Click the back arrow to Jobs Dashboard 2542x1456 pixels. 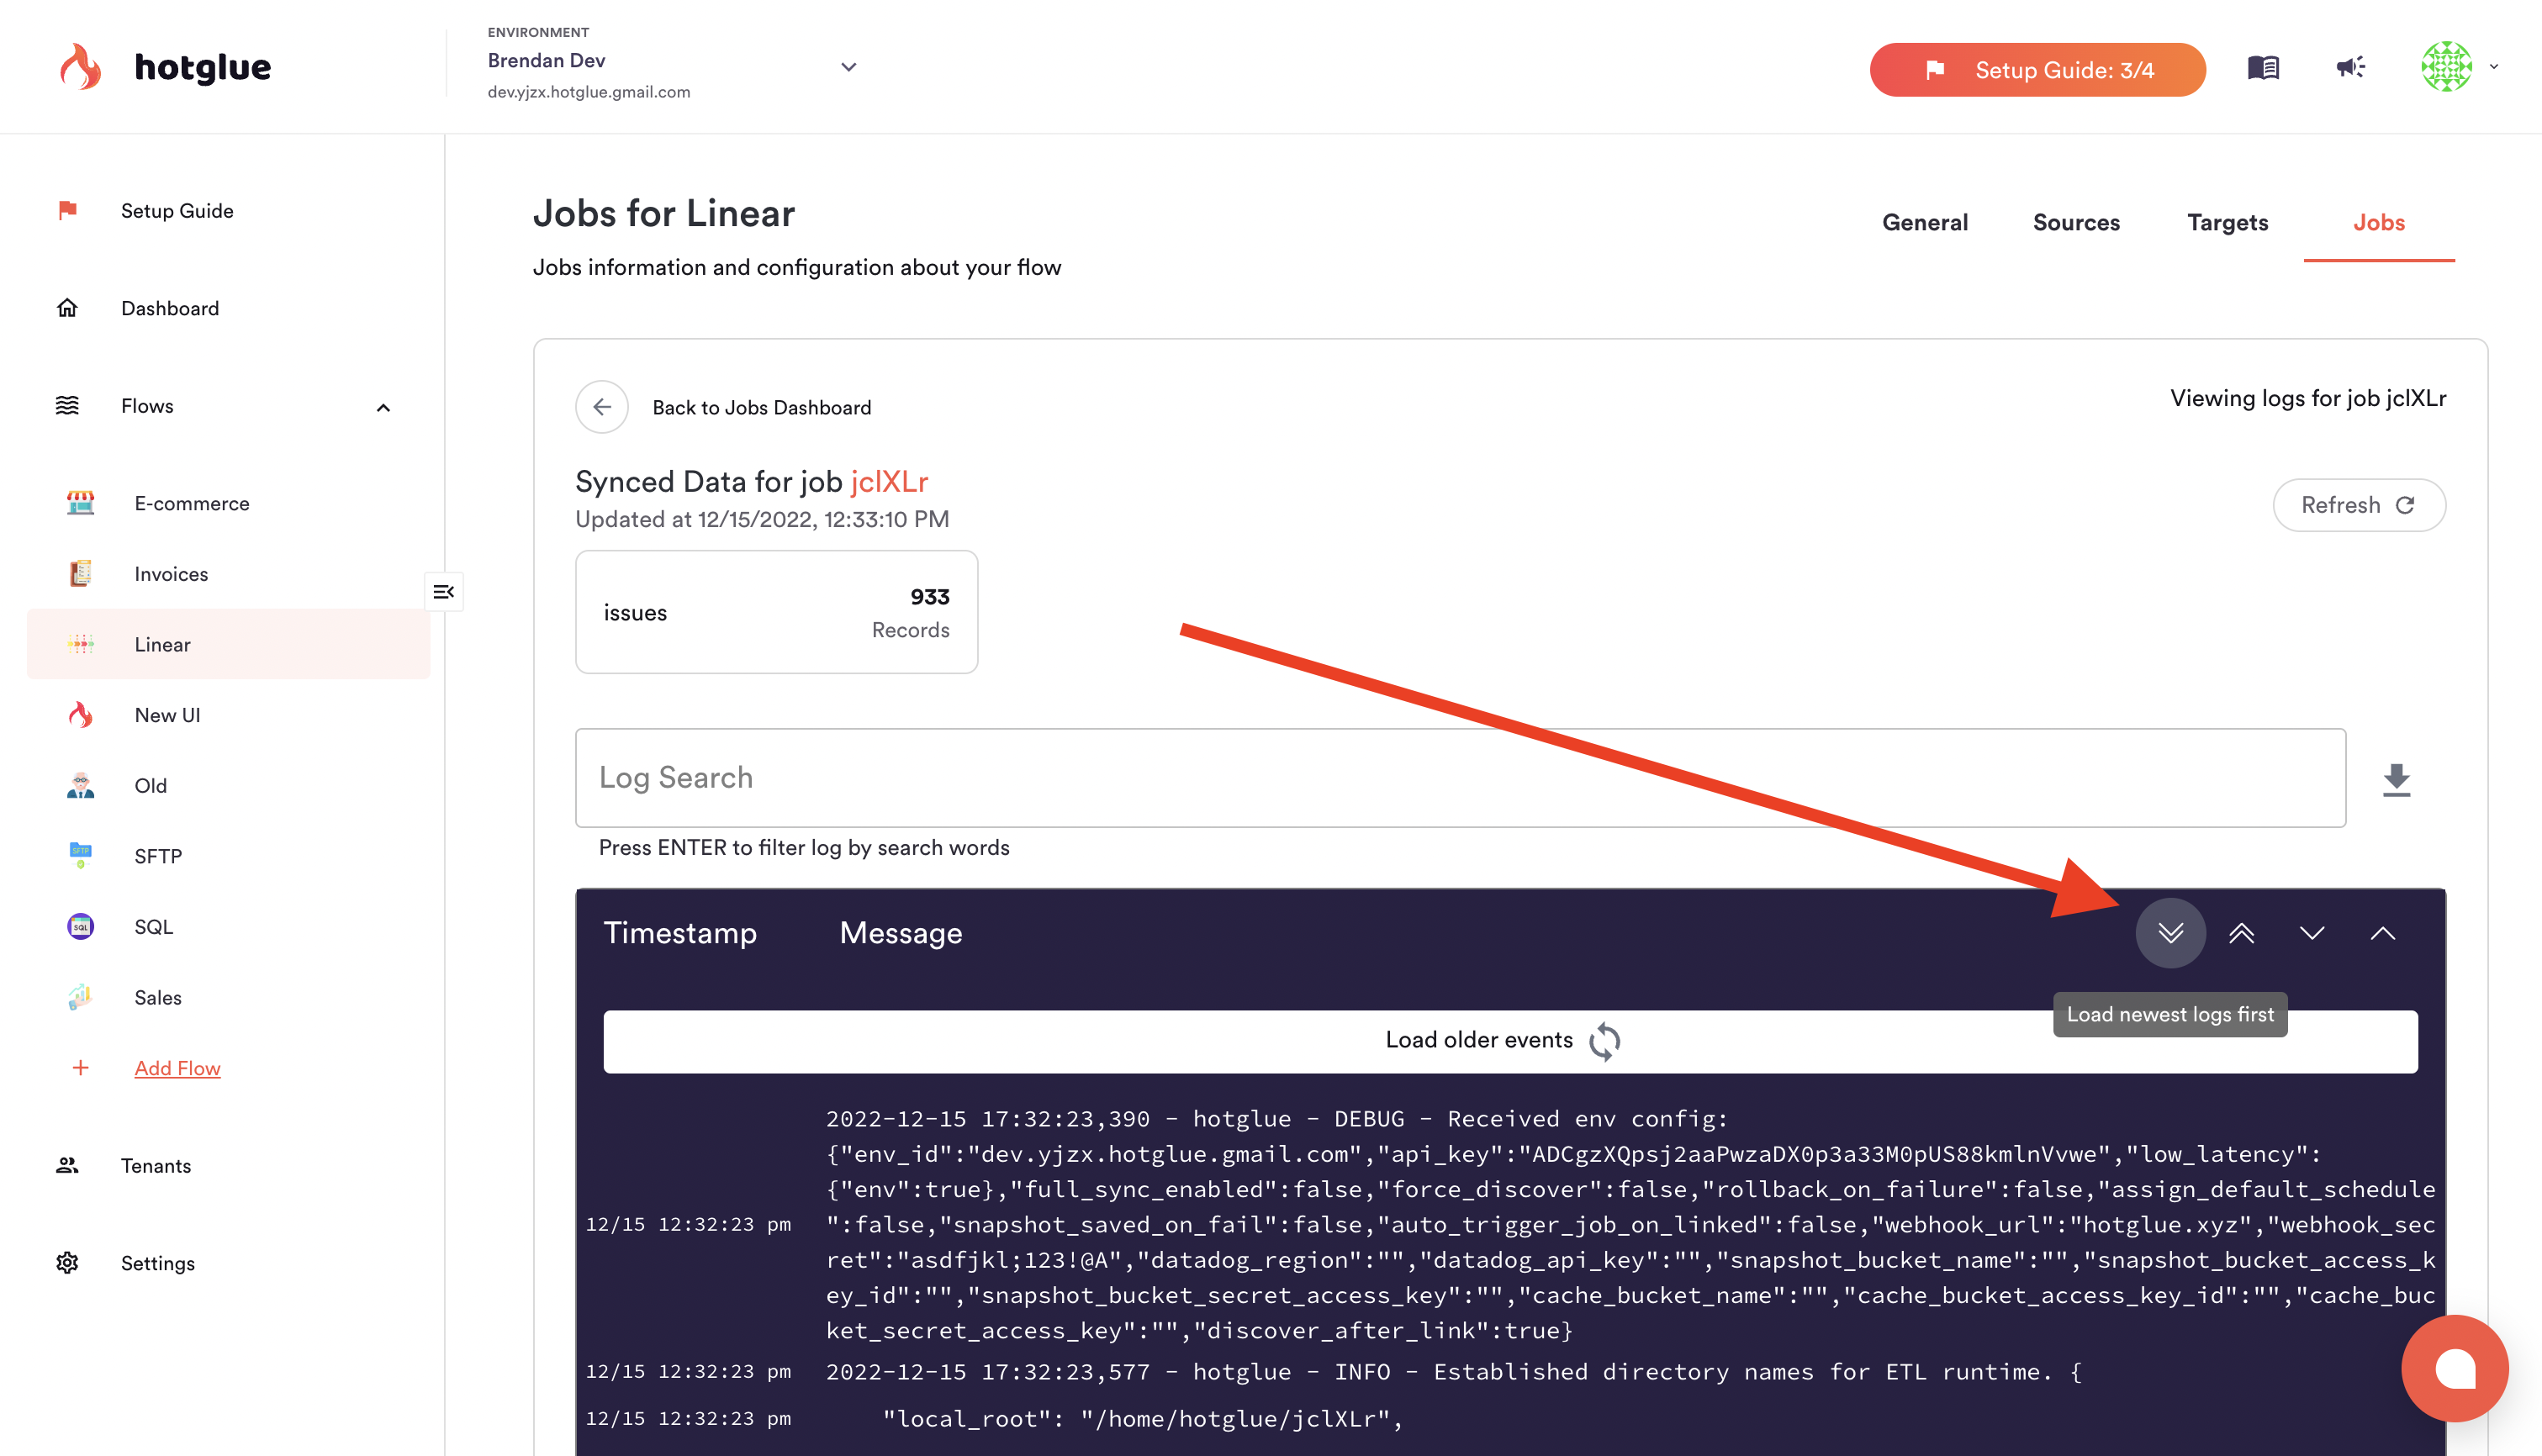coord(601,407)
